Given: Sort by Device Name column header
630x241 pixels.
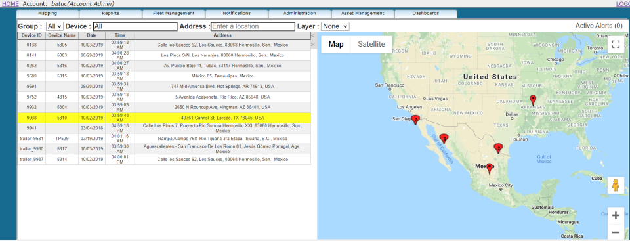Looking at the screenshot, I should tap(62, 35).
